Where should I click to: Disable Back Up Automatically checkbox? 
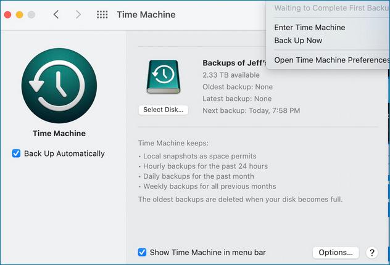[17, 153]
